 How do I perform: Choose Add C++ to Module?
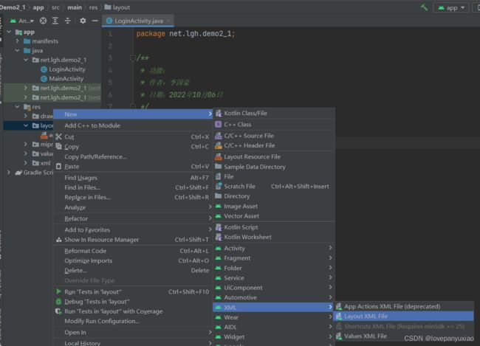[133, 125]
